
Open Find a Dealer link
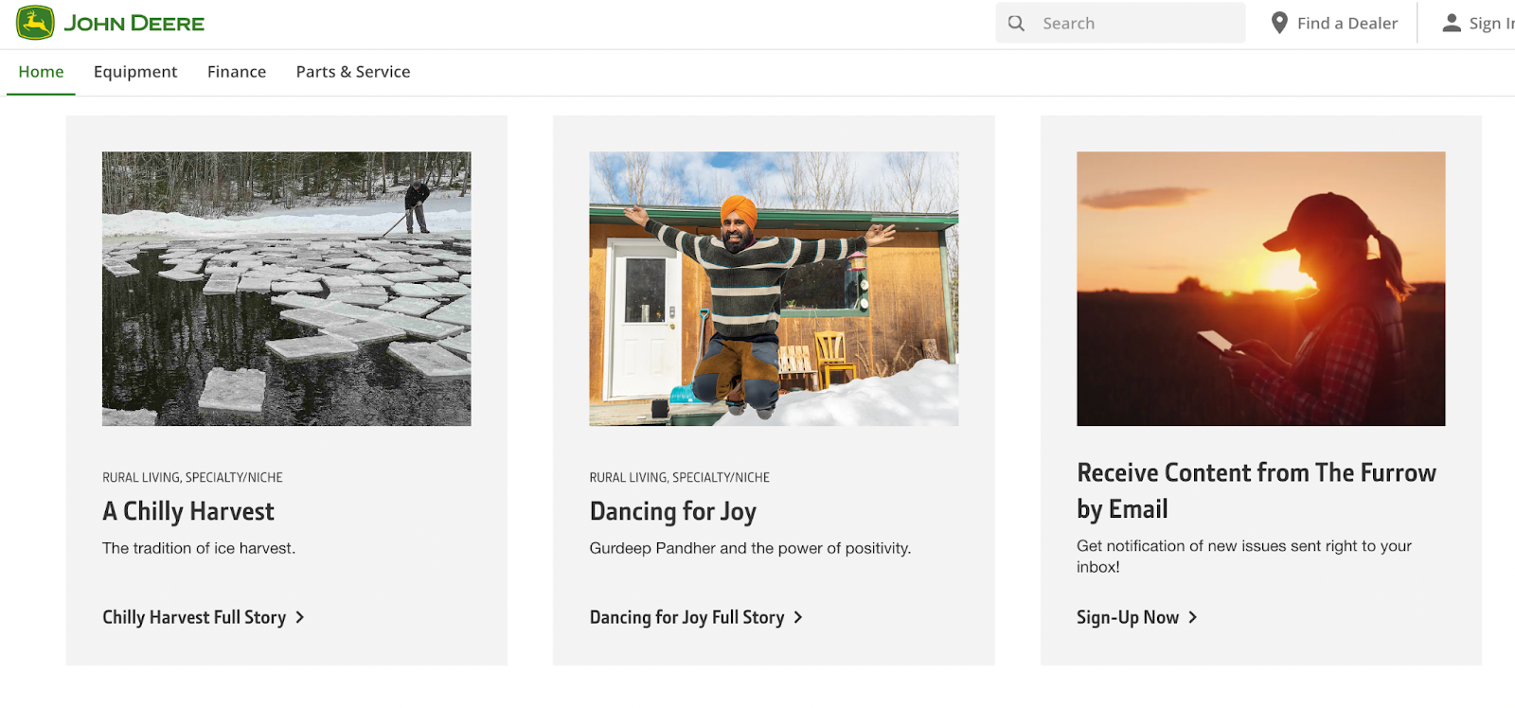[x=1346, y=24]
